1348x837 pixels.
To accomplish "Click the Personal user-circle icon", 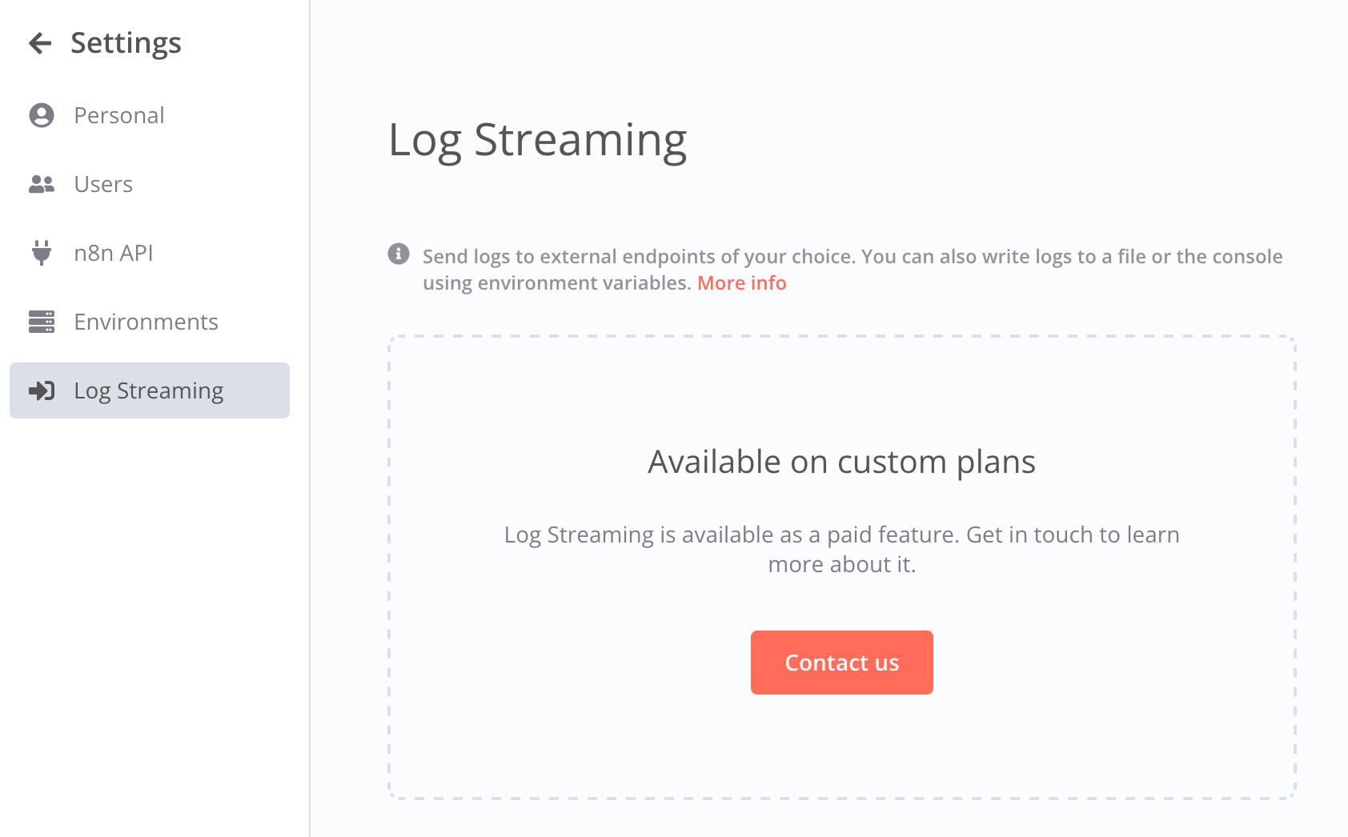I will [42, 115].
